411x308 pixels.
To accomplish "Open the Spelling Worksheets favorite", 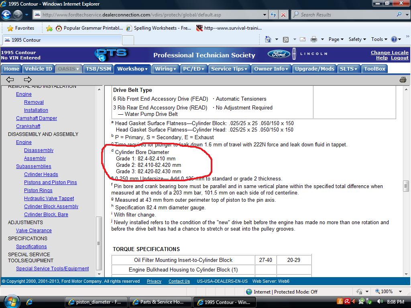I will coord(159,28).
